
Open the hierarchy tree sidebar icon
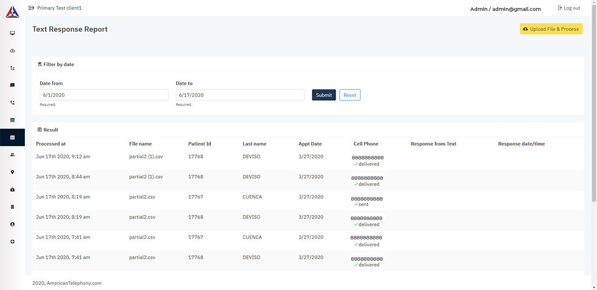12,68
